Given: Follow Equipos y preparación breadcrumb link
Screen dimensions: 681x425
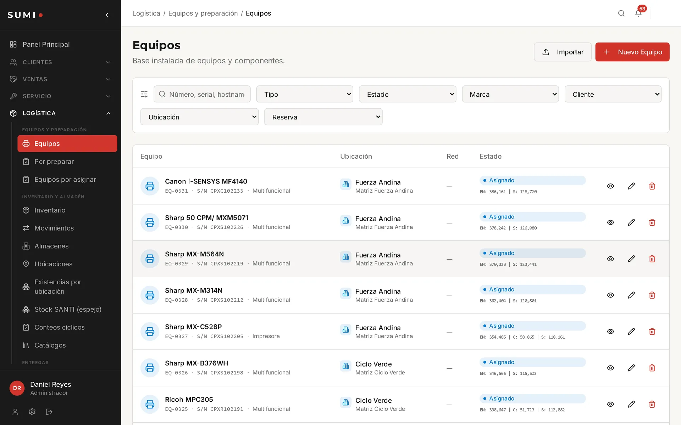Looking at the screenshot, I should [203, 13].
